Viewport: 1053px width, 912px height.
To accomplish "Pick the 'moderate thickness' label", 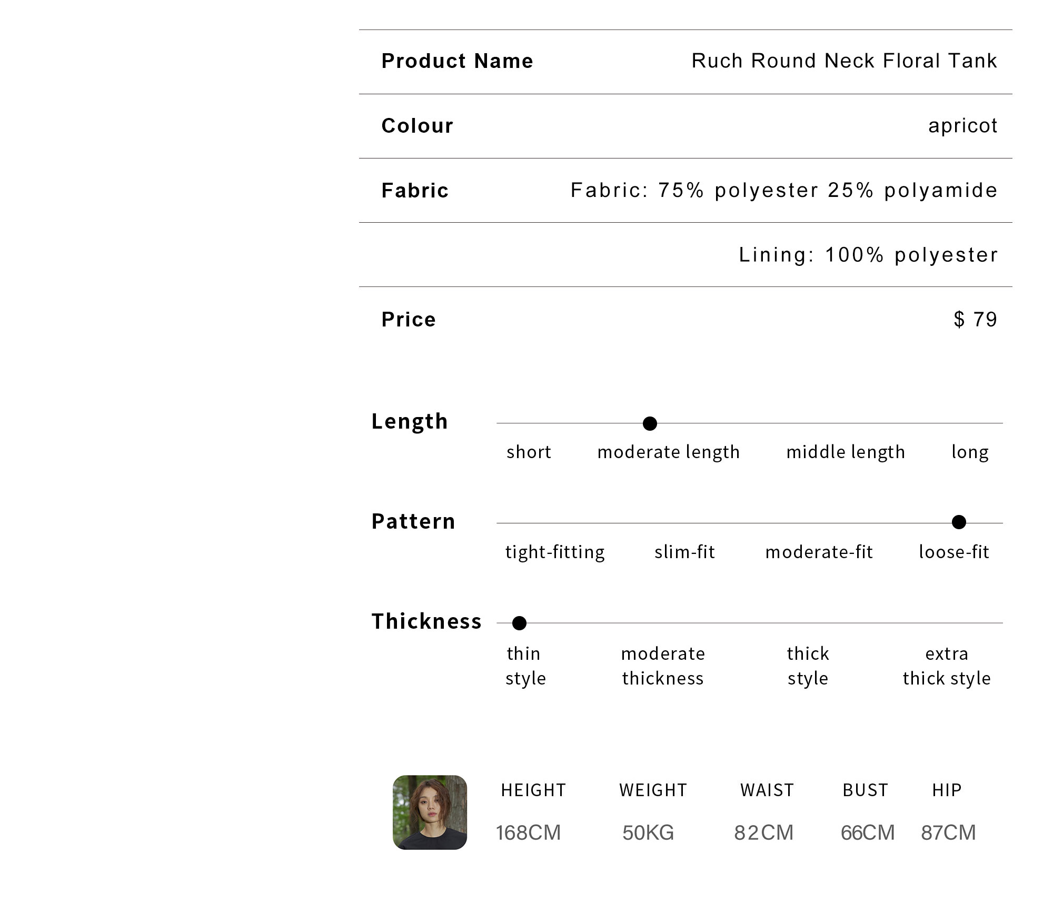I will (663, 666).
